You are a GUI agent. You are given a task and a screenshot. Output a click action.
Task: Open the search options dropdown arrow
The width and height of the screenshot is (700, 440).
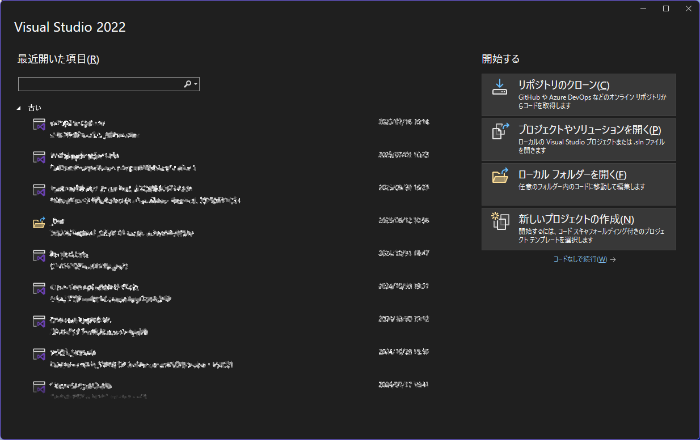coord(196,84)
